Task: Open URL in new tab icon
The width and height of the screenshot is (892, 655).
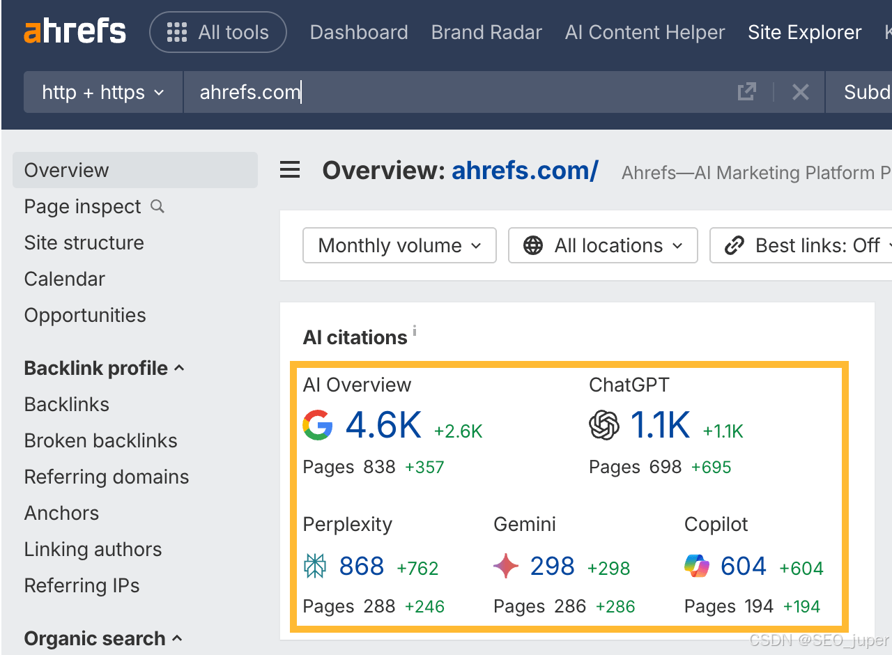Action: (747, 92)
